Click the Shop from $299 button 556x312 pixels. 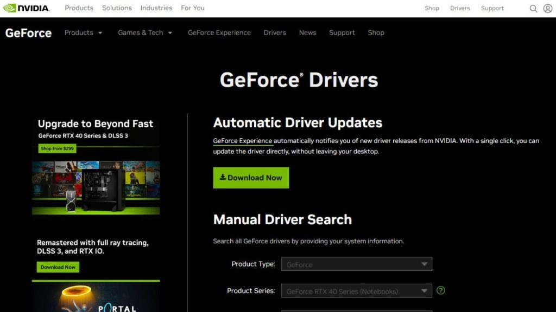(57, 148)
